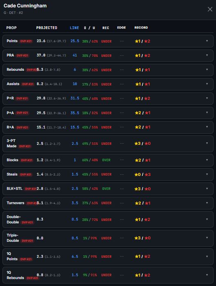Click the Points line value 25.5
This screenshot has height=286, width=216.
pyautogui.click(x=75, y=41)
